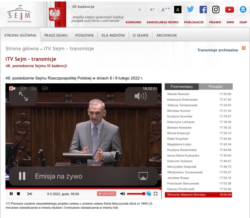This screenshot has height=218, width=250.
Task: Jump to the live broadcast with NA ŻYWO
Action: [x=106, y=194]
